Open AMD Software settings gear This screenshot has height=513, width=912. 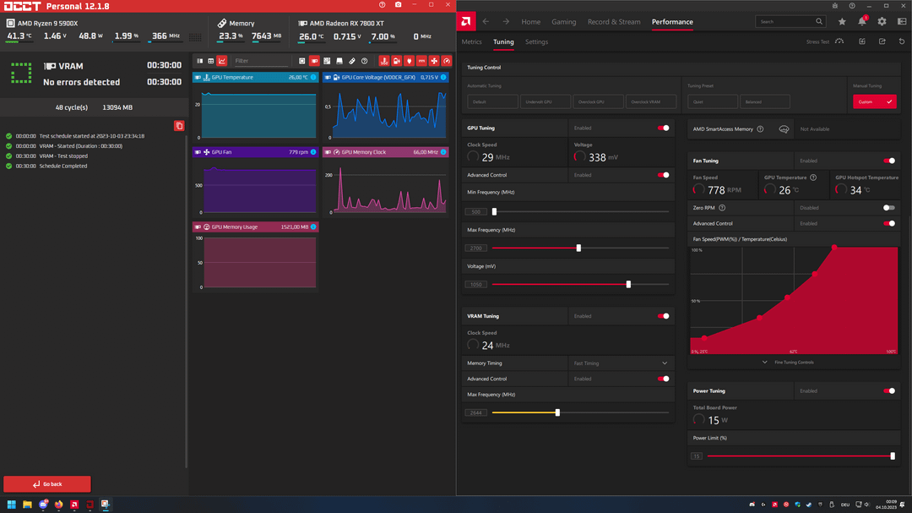tap(882, 21)
